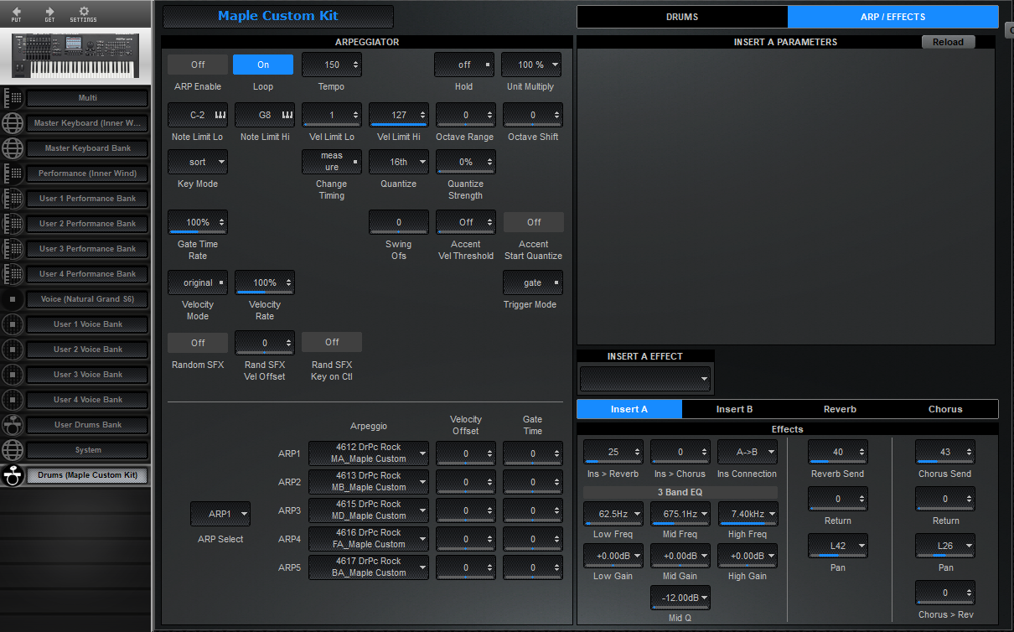Click the voice icon beside User 2 Voice Bank
The width and height of the screenshot is (1014, 632).
tap(13, 350)
